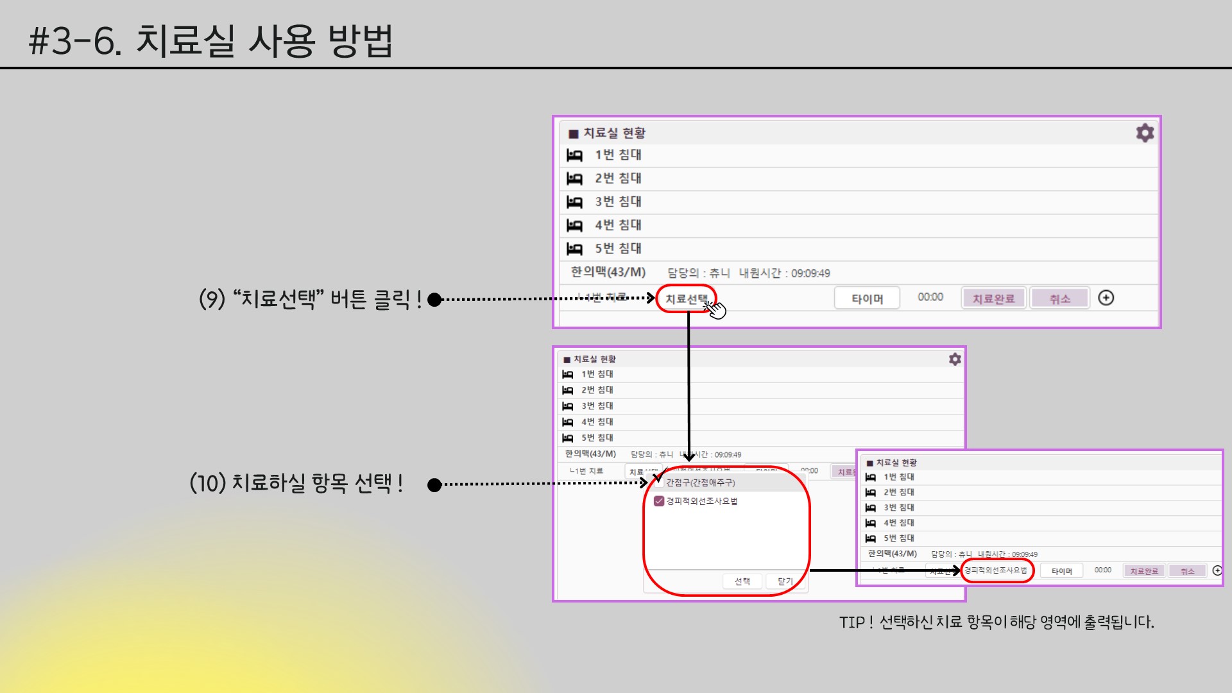This screenshot has width=1232, height=693.
Task: Click the 치료선택 button in top panel
Action: 685,299
